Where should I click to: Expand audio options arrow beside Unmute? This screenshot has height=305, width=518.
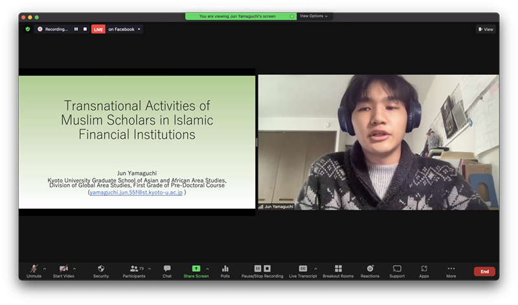(45, 269)
